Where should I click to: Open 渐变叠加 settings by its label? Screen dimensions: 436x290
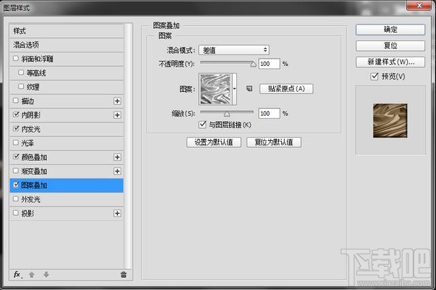[x=34, y=171]
